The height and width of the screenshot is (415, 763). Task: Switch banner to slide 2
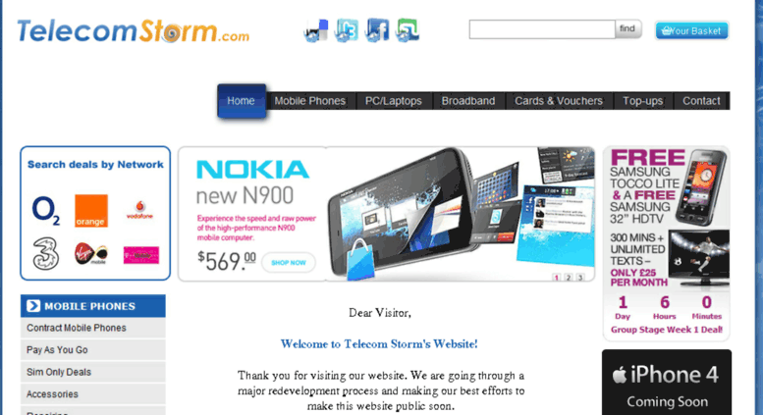[568, 278]
